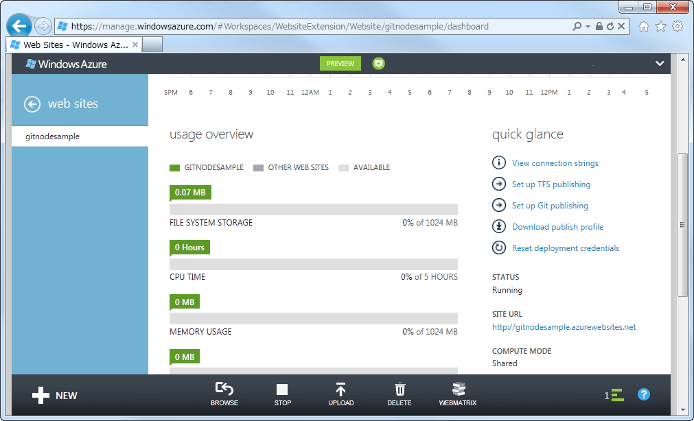Image resolution: width=694 pixels, height=421 pixels.
Task: Click the DELETE trash icon
Action: [400, 389]
